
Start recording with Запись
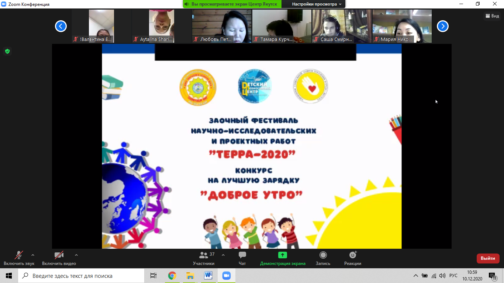pyautogui.click(x=323, y=258)
